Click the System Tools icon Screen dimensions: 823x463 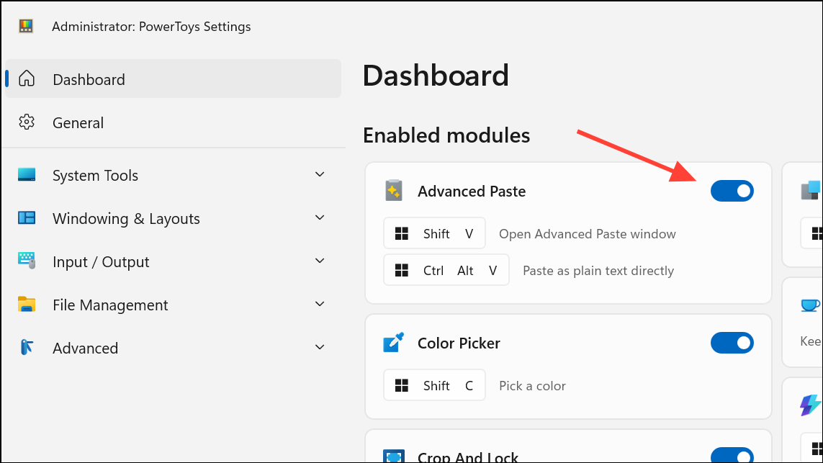tap(26, 174)
